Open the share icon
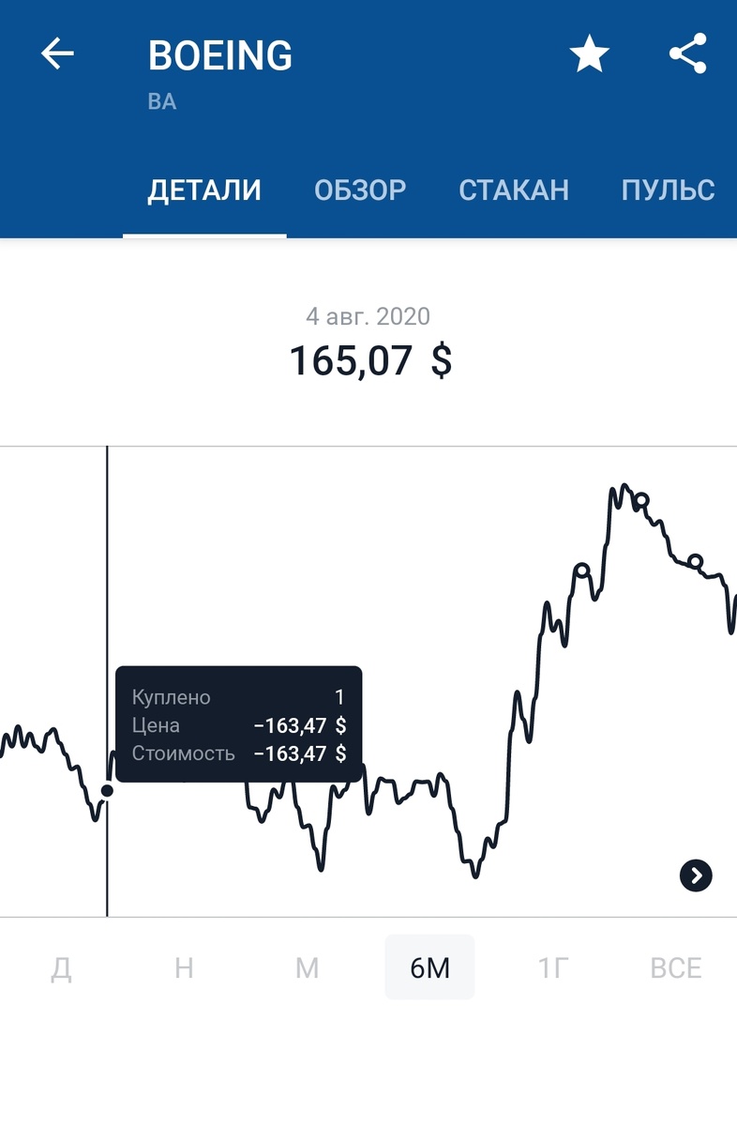 [688, 54]
